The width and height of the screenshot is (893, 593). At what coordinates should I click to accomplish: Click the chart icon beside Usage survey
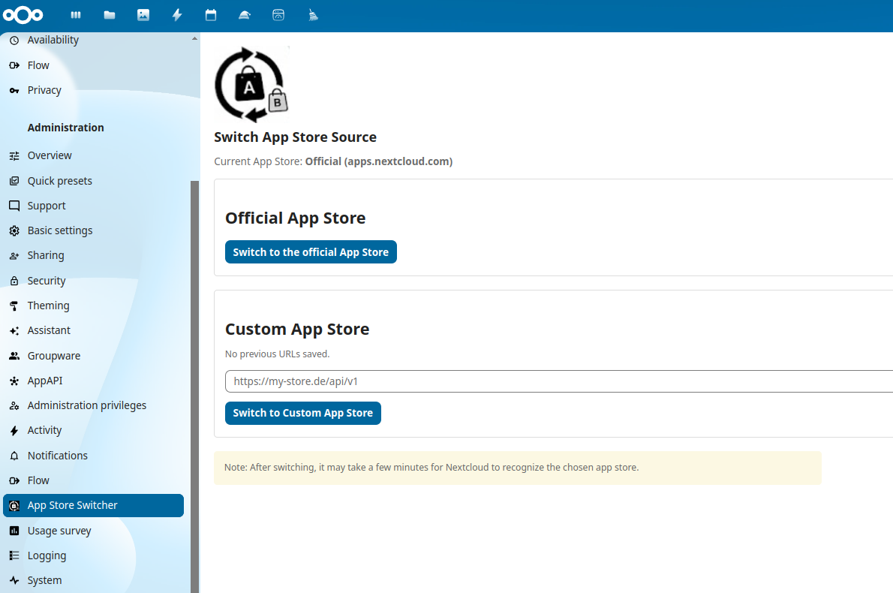coord(14,531)
